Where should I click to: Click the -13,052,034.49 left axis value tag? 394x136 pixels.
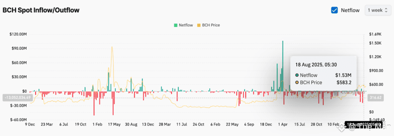(16, 98)
